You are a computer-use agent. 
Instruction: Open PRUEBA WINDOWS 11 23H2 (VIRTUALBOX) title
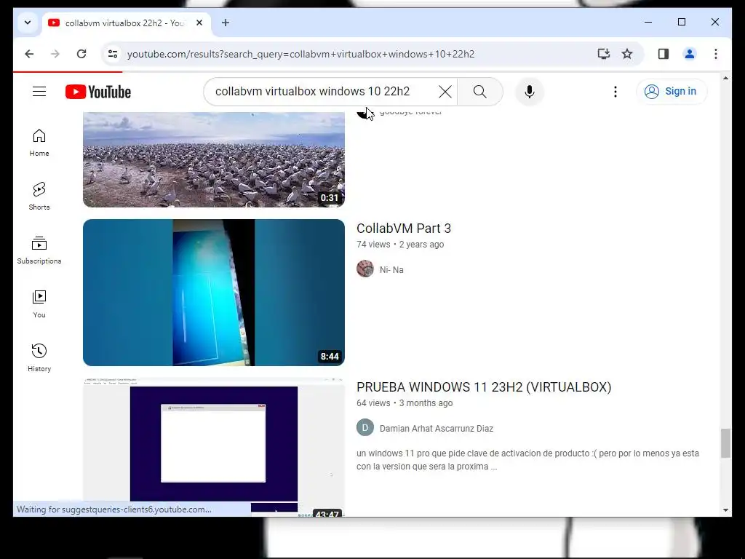(x=484, y=387)
